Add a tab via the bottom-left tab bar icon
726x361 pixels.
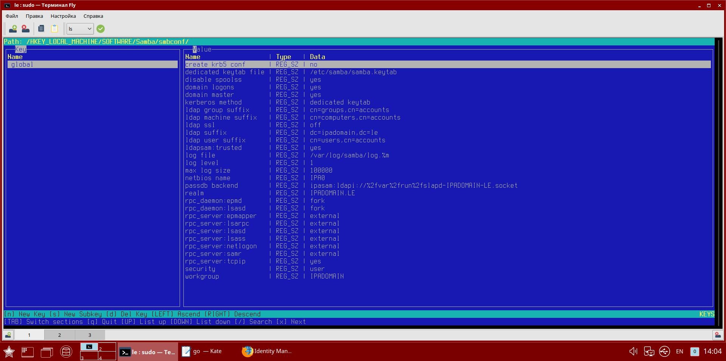click(x=8, y=335)
